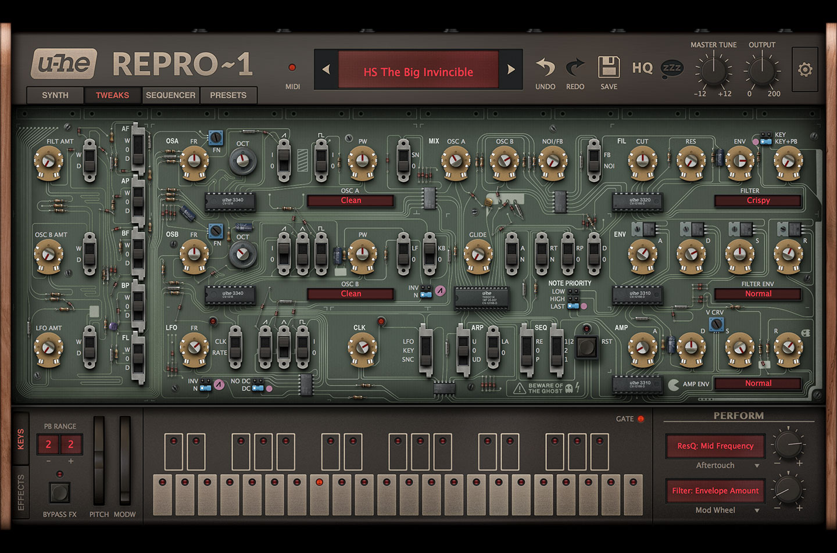Switch to the SEQUENCER tab
This screenshot has width=837, height=553.
click(170, 95)
